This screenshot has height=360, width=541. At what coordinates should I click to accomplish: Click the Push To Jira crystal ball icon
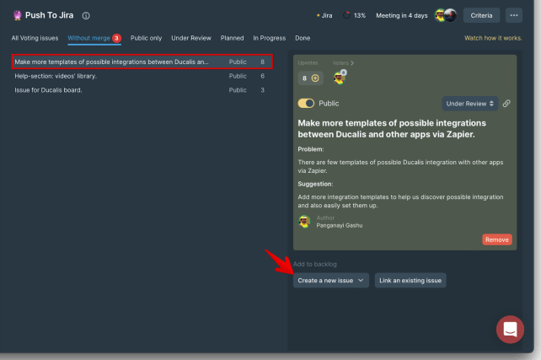[x=17, y=15]
